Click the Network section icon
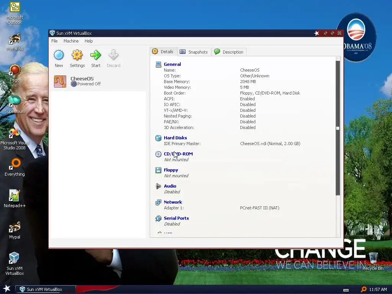The image size is (392, 294). 158,202
